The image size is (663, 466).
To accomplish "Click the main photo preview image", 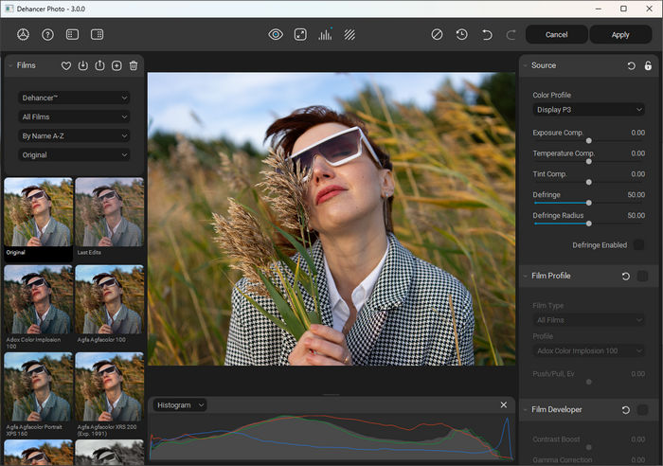I will point(331,219).
